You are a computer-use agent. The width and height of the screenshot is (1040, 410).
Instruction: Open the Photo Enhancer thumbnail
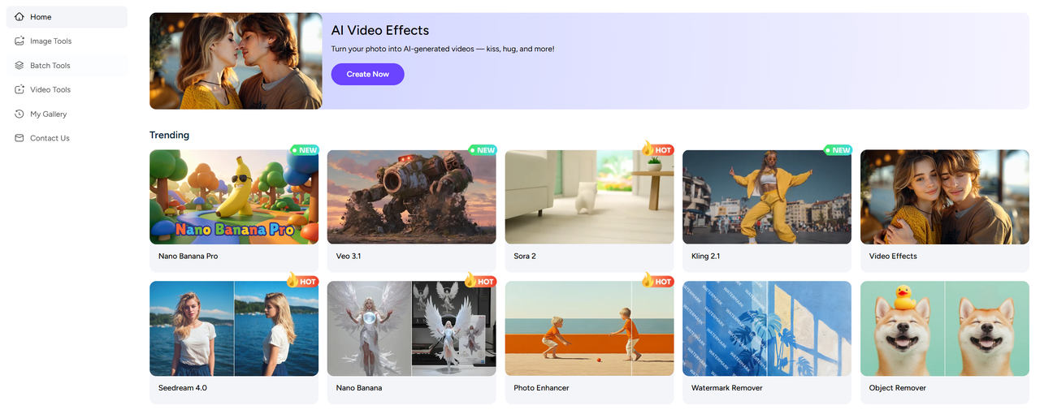pyautogui.click(x=589, y=329)
